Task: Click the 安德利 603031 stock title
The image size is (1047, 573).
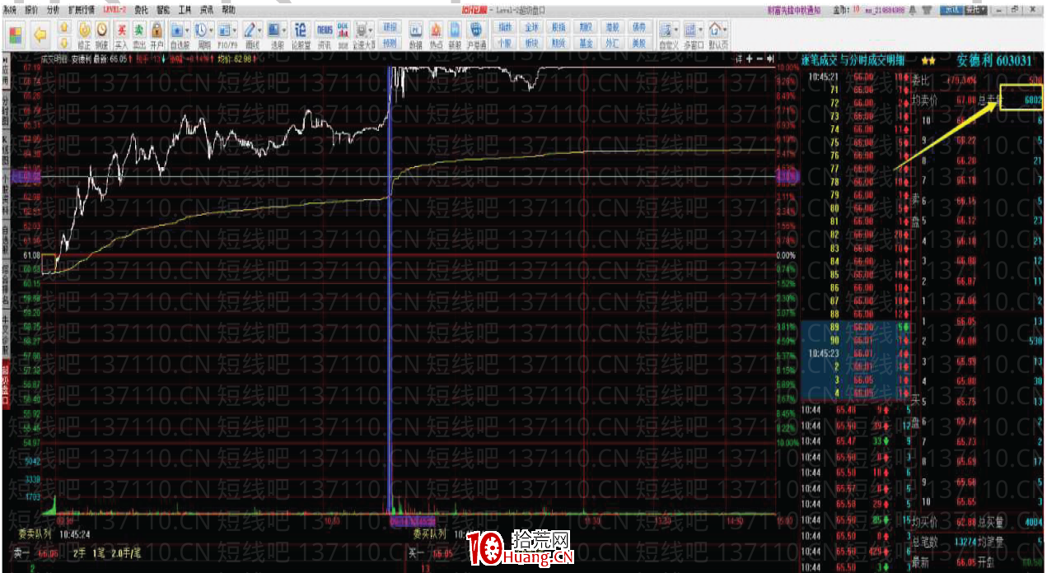Action: (x=994, y=60)
